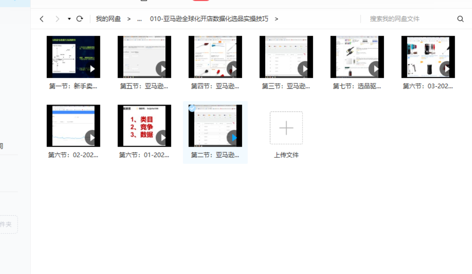472x274 pixels.
Task: Refresh the folder listing
Action: click(x=79, y=19)
